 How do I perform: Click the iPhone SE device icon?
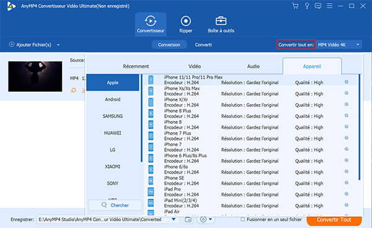tap(151, 180)
